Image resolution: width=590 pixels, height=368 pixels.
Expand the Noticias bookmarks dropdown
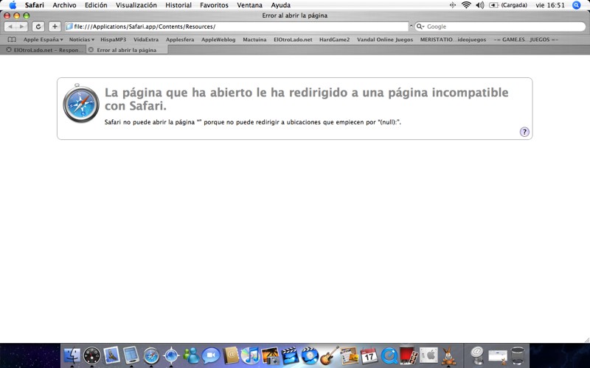(x=81, y=40)
